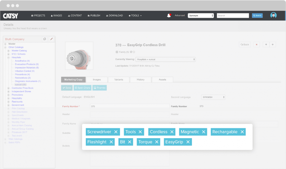Select Preventives (4) in the tree
The image size is (286, 169).
pos(22,74)
